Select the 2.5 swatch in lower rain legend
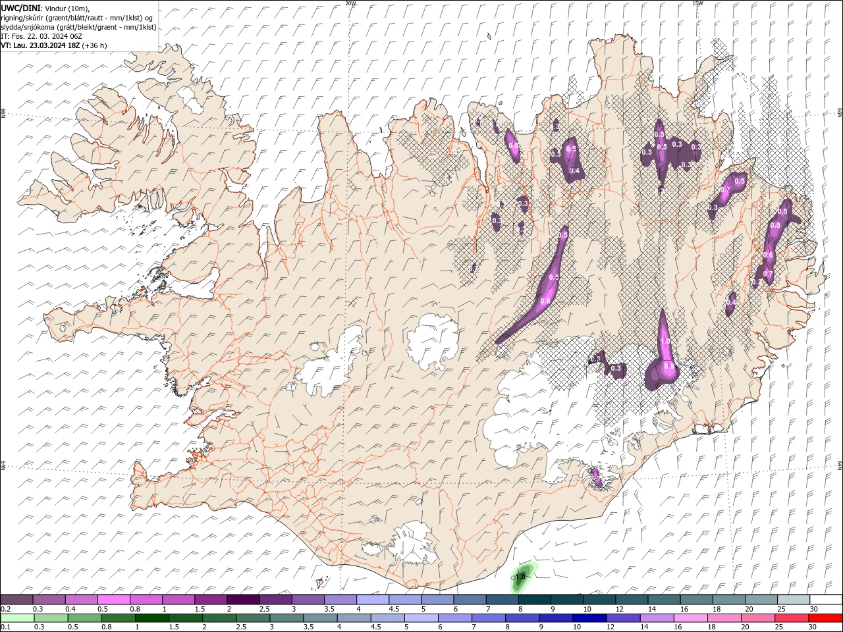The image size is (843, 632). tap(253, 618)
